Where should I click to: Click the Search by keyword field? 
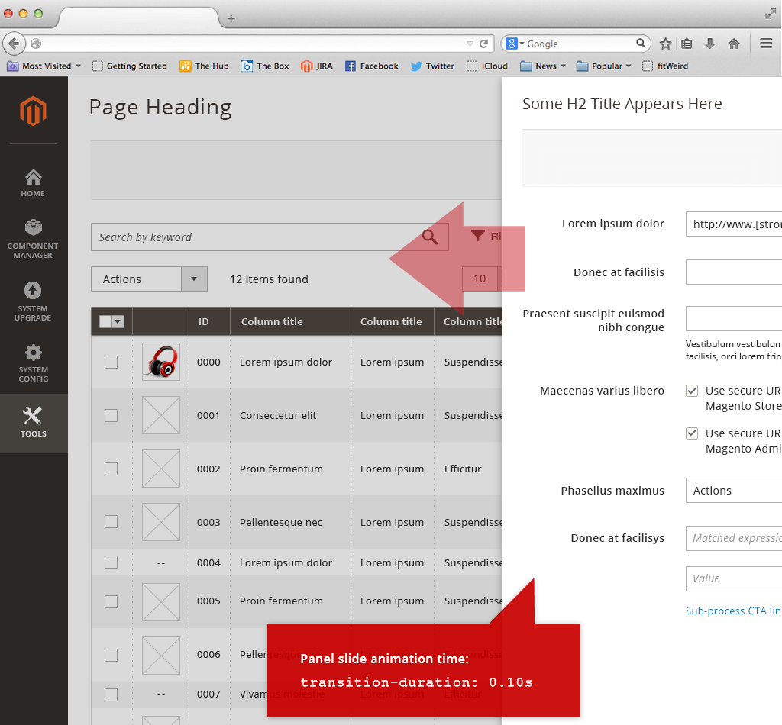(229, 237)
